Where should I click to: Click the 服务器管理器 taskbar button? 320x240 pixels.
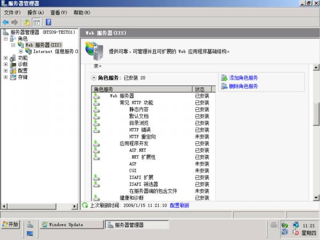tap(137, 225)
